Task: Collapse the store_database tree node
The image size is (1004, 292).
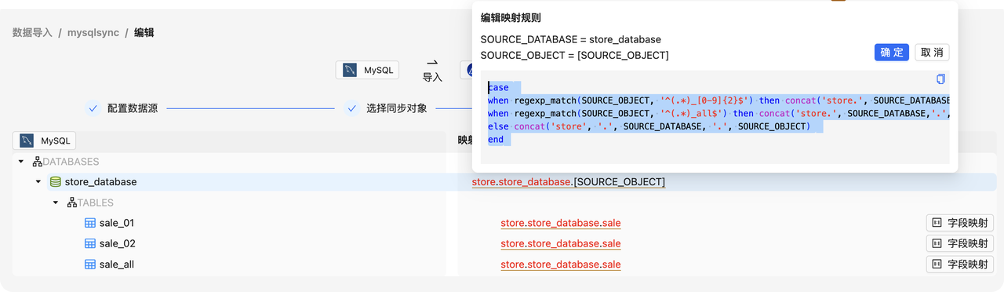Action: click(x=38, y=182)
